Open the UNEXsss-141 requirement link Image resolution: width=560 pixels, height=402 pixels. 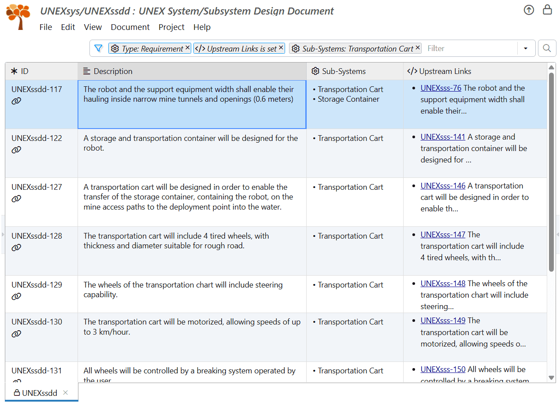(443, 136)
